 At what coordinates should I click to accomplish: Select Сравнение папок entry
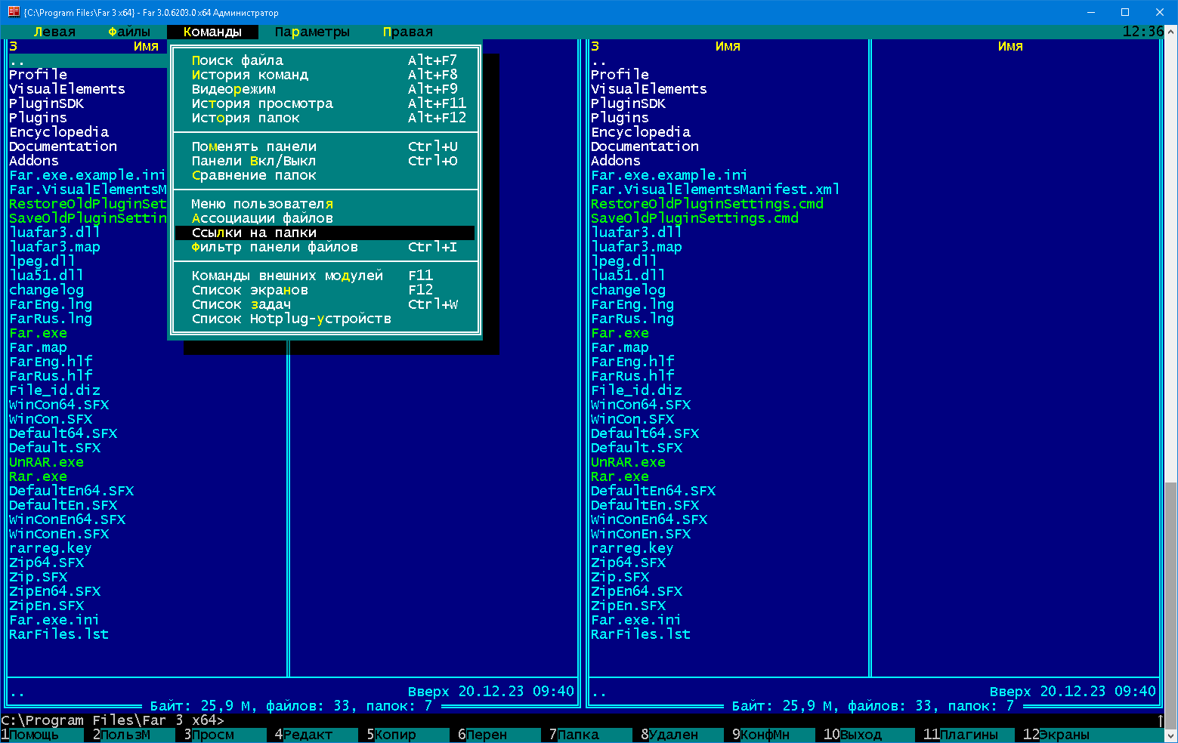pyautogui.click(x=325, y=175)
